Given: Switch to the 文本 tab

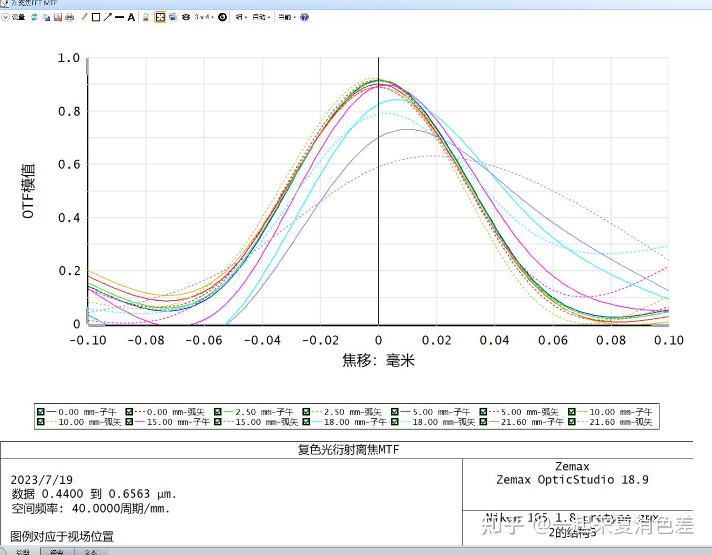Looking at the screenshot, I should point(91,551).
